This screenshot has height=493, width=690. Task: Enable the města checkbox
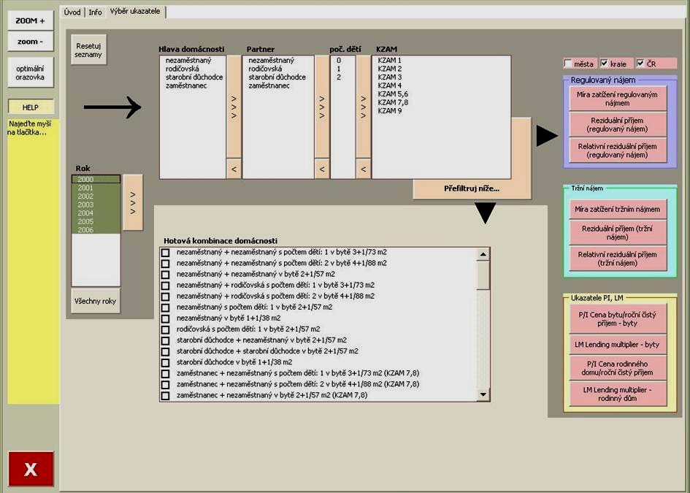pyautogui.click(x=568, y=64)
